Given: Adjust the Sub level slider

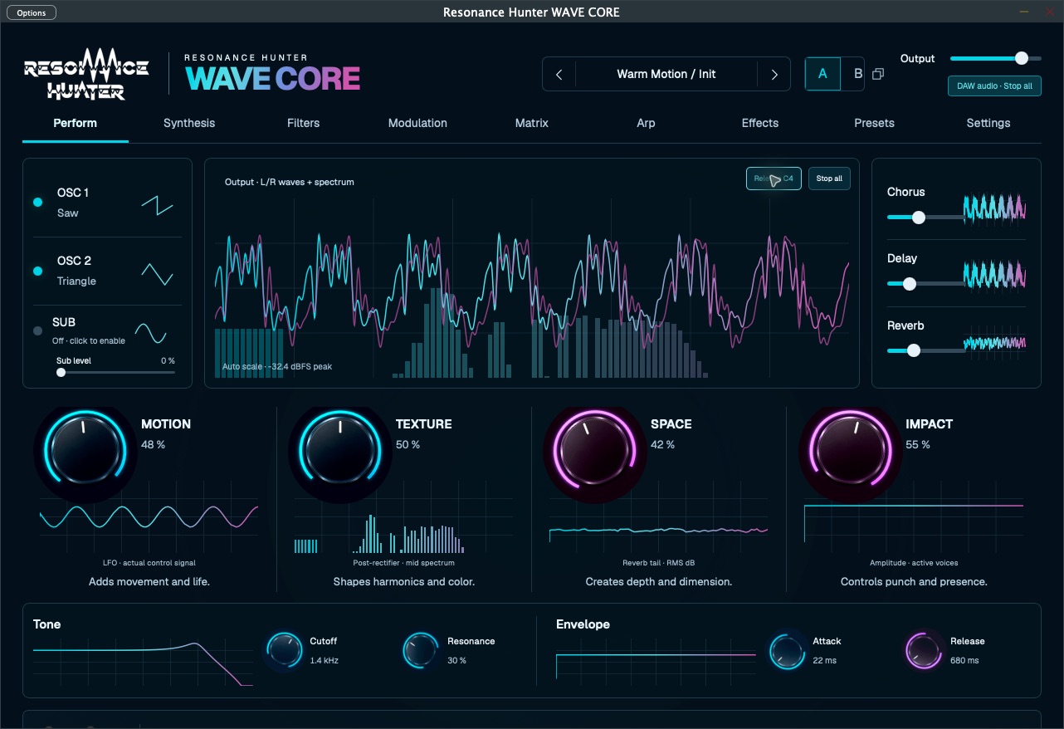Looking at the screenshot, I should pos(115,372).
